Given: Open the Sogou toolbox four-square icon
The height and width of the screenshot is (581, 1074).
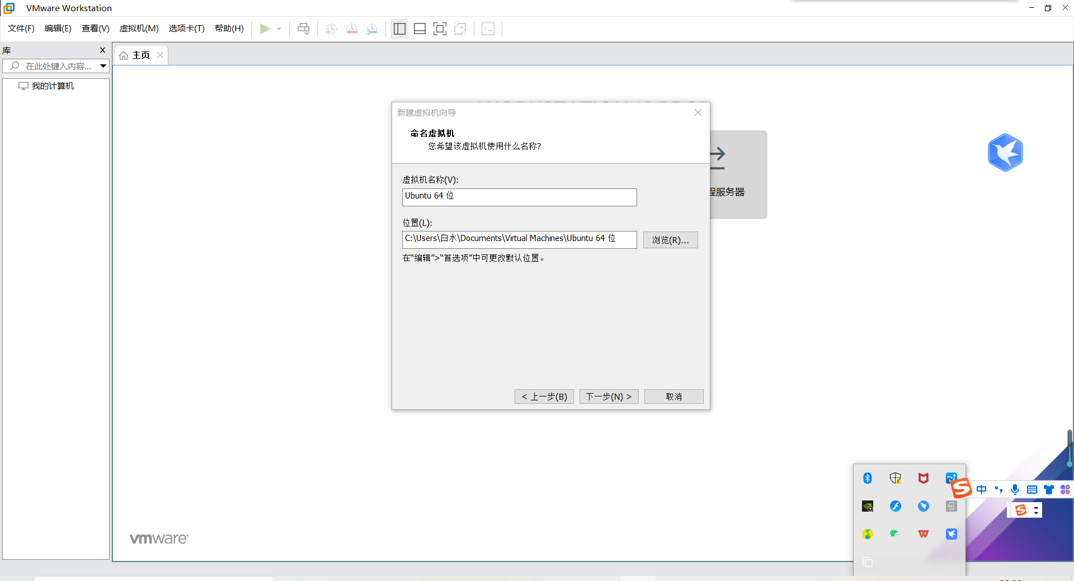Looking at the screenshot, I should pos(1065,490).
